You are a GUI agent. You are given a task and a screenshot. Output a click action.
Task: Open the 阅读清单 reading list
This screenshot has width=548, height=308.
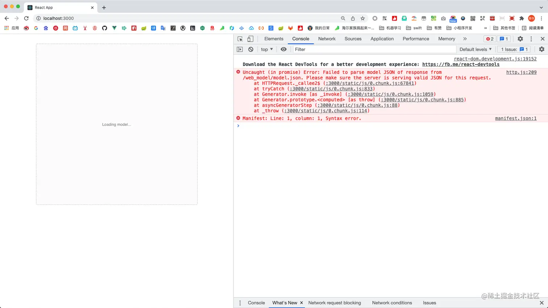pos(533,28)
